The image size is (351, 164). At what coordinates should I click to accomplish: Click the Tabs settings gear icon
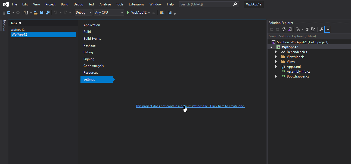[20, 23]
